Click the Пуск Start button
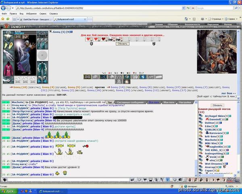 click(x=9, y=191)
